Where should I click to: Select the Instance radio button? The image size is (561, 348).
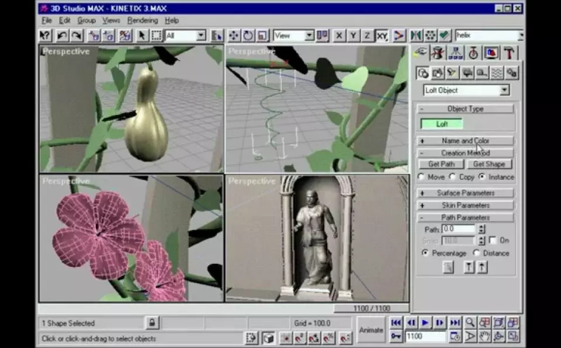click(482, 177)
